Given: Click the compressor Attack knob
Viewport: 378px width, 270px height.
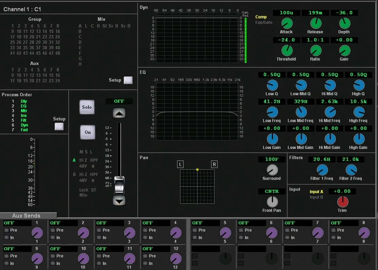Looking at the screenshot, I should click(x=287, y=23).
